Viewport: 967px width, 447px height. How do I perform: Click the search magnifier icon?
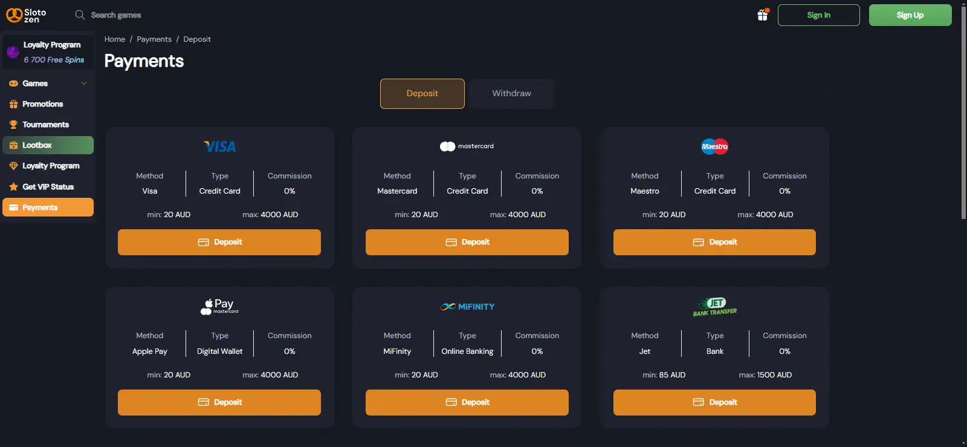tap(80, 15)
